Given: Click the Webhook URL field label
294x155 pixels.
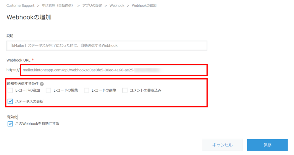Looking at the screenshot, I should tap(18, 60).
